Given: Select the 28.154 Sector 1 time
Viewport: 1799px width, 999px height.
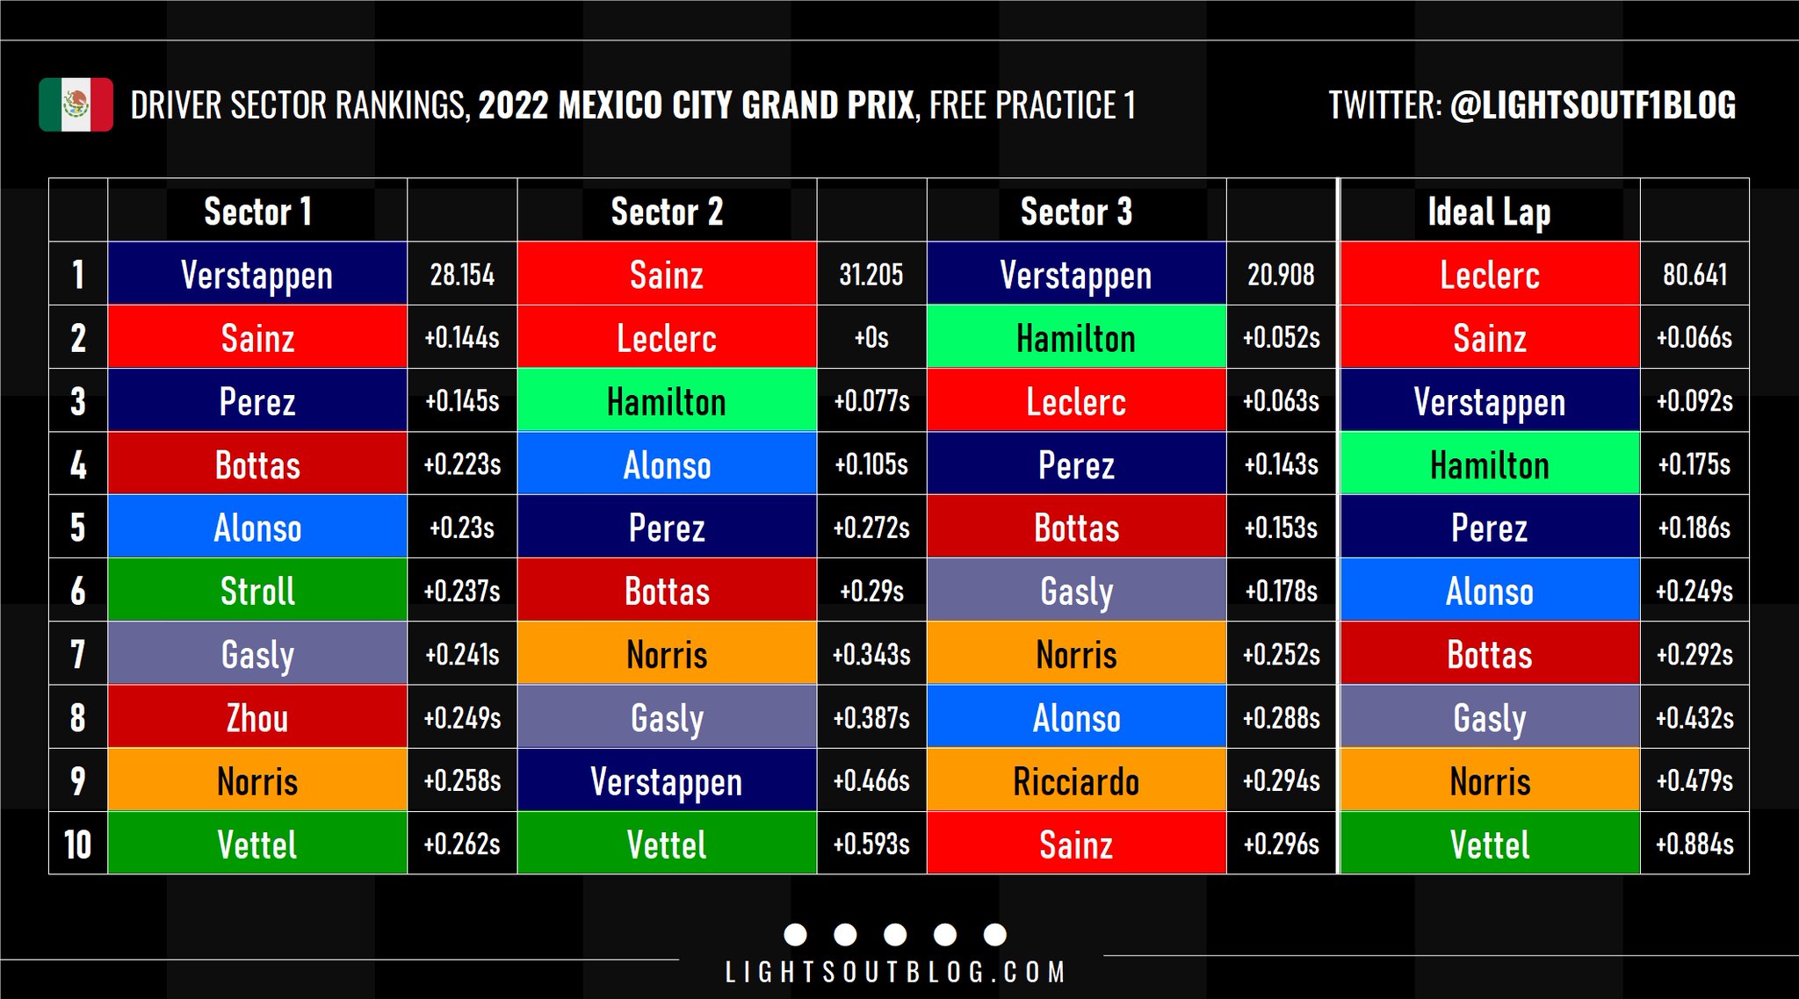Looking at the screenshot, I should 462,275.
